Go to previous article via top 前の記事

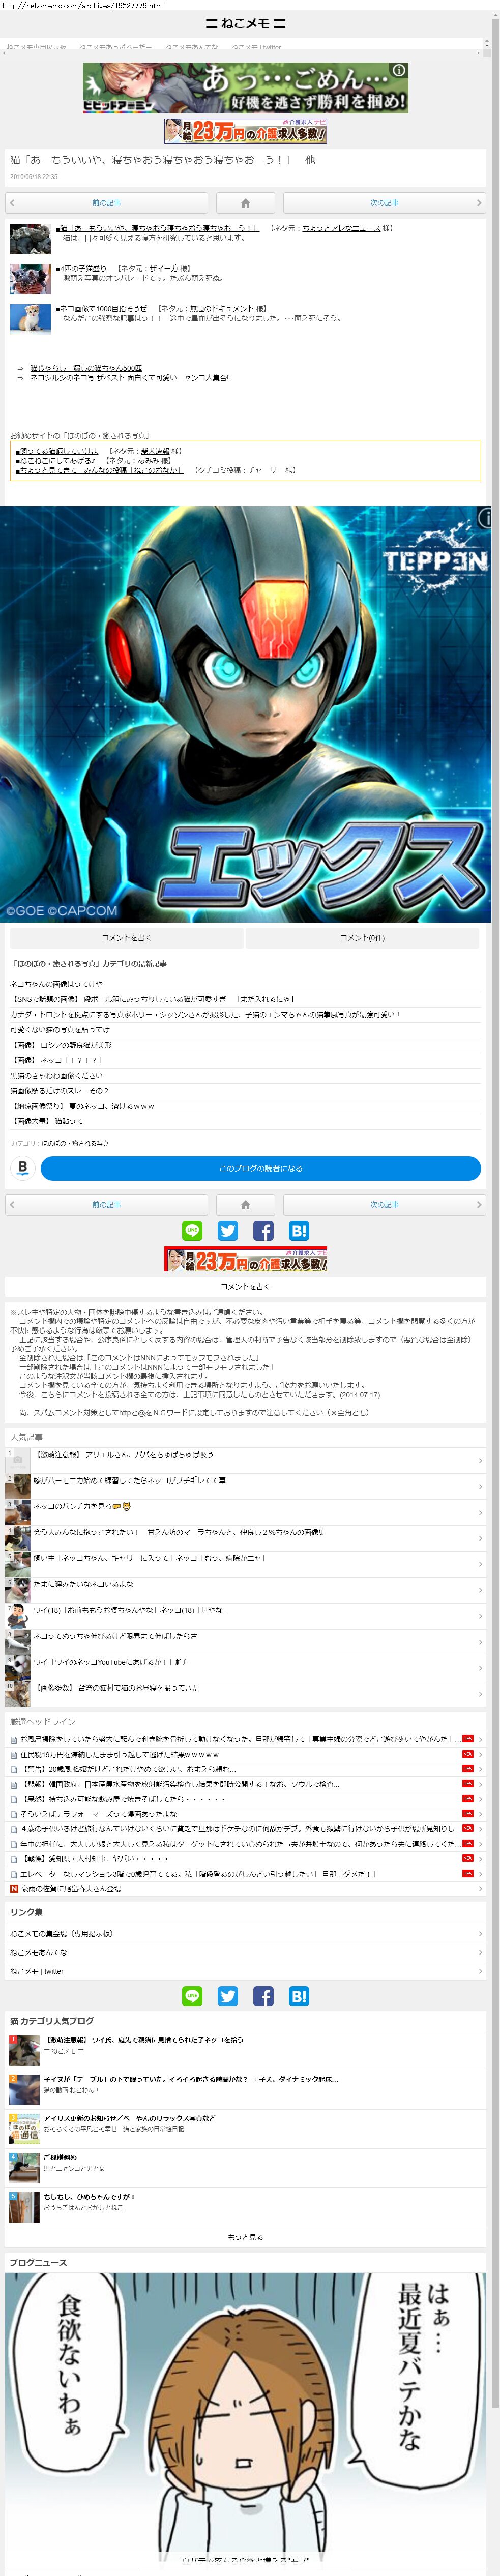106,203
